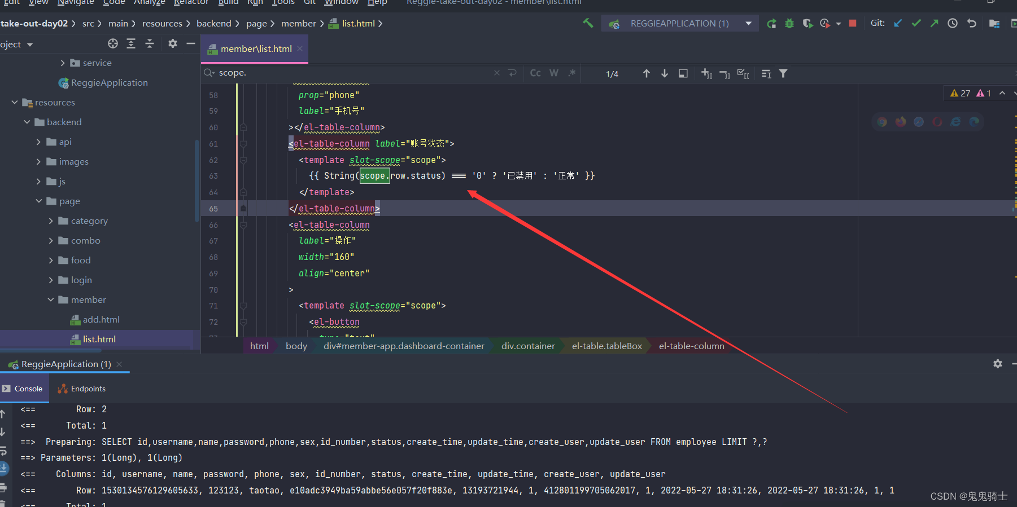The height and width of the screenshot is (507, 1017).
Task: Click Expand All in Project panel
Action: pos(131,43)
